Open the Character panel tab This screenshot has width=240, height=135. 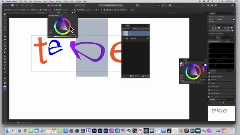click(x=213, y=13)
